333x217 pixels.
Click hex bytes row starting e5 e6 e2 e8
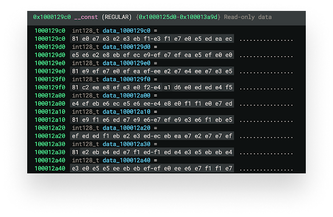[x=152, y=55]
